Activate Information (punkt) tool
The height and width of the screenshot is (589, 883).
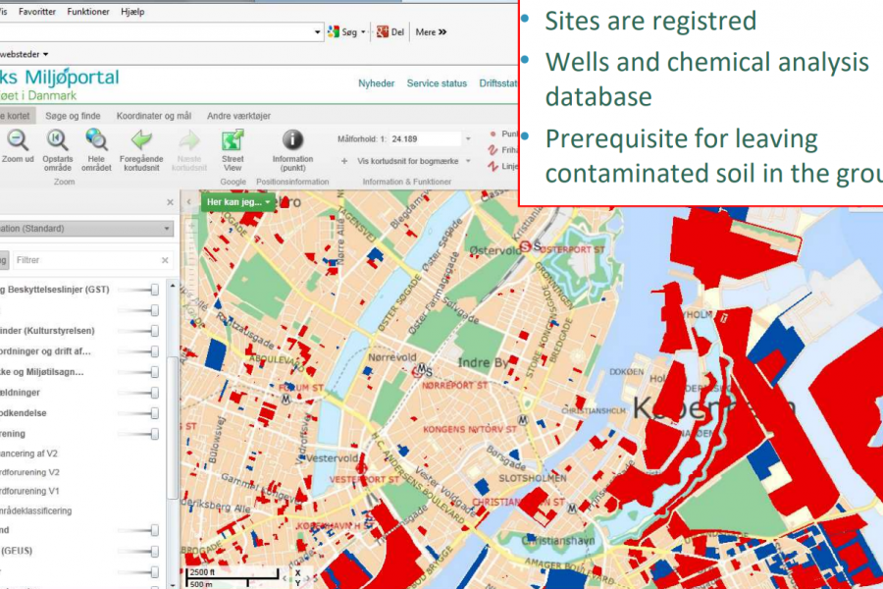click(292, 139)
